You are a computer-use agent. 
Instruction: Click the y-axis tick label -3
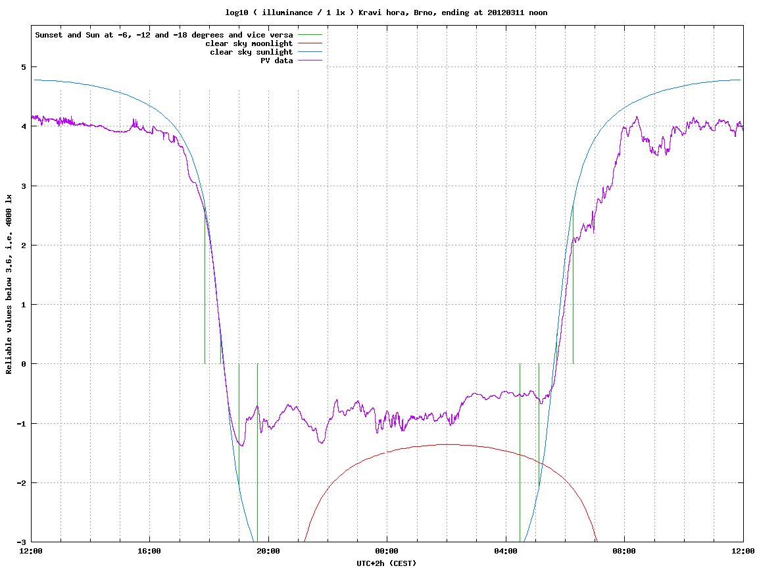tap(21, 542)
